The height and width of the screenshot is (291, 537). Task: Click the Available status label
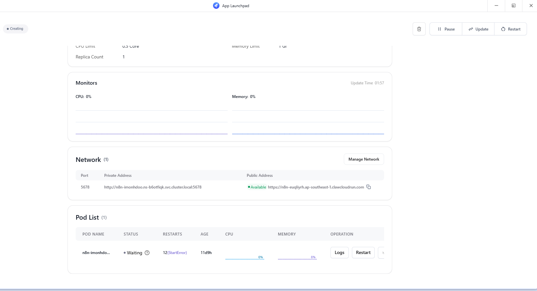(257, 187)
